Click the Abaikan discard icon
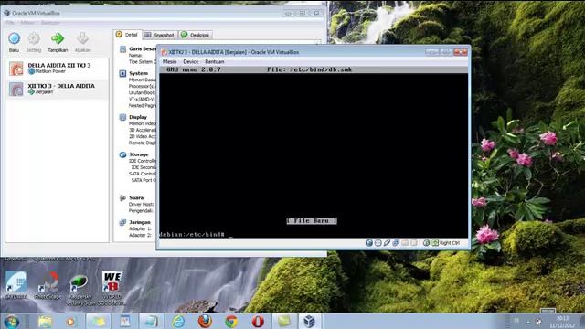The width and height of the screenshot is (585, 329). tap(82, 38)
